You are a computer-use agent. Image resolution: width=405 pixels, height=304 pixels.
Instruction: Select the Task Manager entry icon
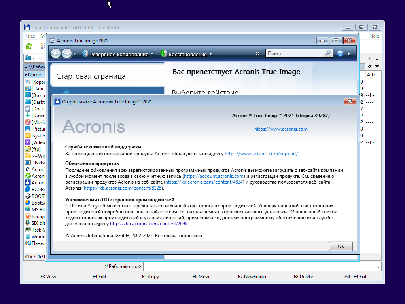(x=28, y=230)
